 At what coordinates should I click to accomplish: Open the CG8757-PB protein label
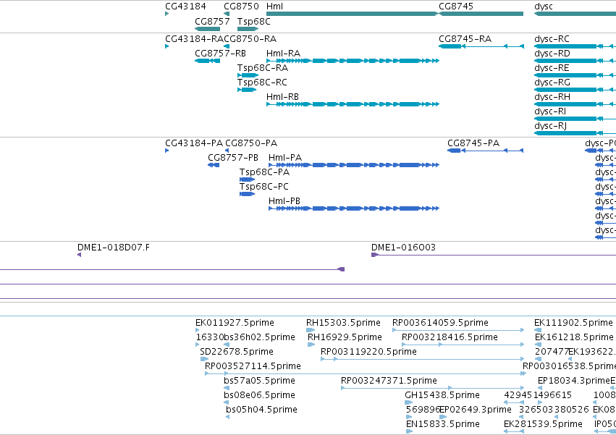(233, 158)
